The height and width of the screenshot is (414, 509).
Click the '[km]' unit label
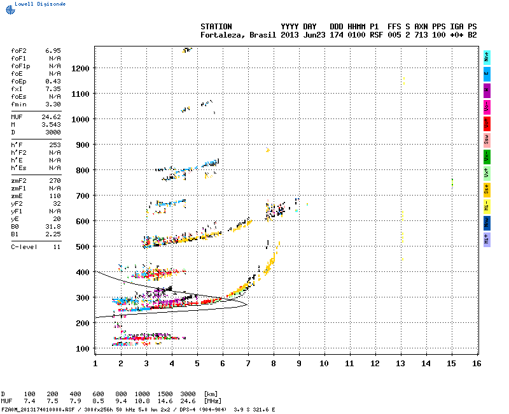[211, 394]
